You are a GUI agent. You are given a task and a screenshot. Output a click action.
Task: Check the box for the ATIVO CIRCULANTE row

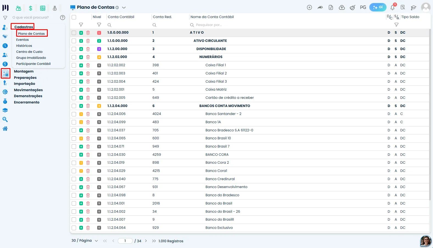coord(74,41)
